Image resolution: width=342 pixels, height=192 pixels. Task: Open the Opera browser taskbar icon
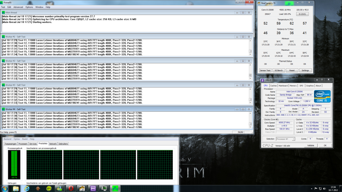(x=71, y=189)
